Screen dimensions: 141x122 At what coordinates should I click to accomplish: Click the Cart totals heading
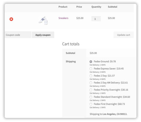(71, 44)
